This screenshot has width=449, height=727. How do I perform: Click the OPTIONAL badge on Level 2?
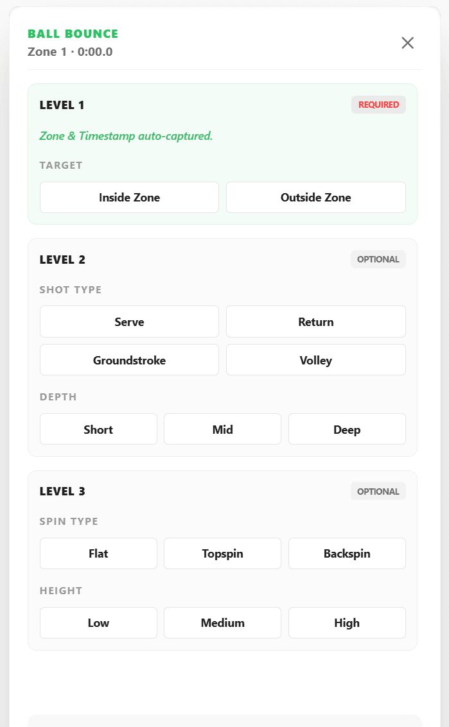378,259
